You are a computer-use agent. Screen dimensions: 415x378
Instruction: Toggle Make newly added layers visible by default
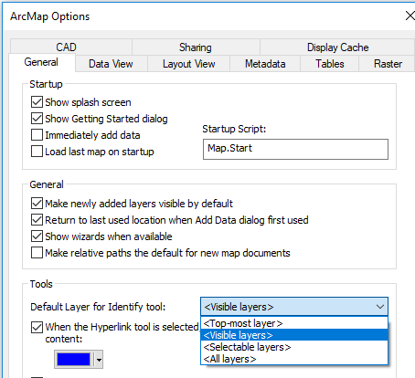pos(37,204)
